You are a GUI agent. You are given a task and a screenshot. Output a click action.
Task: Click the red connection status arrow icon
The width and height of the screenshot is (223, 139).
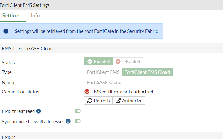87,92
